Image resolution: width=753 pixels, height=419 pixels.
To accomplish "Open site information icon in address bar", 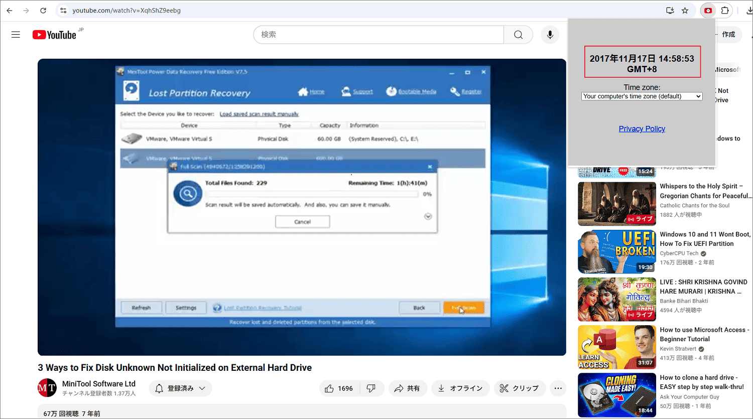I will coord(63,11).
